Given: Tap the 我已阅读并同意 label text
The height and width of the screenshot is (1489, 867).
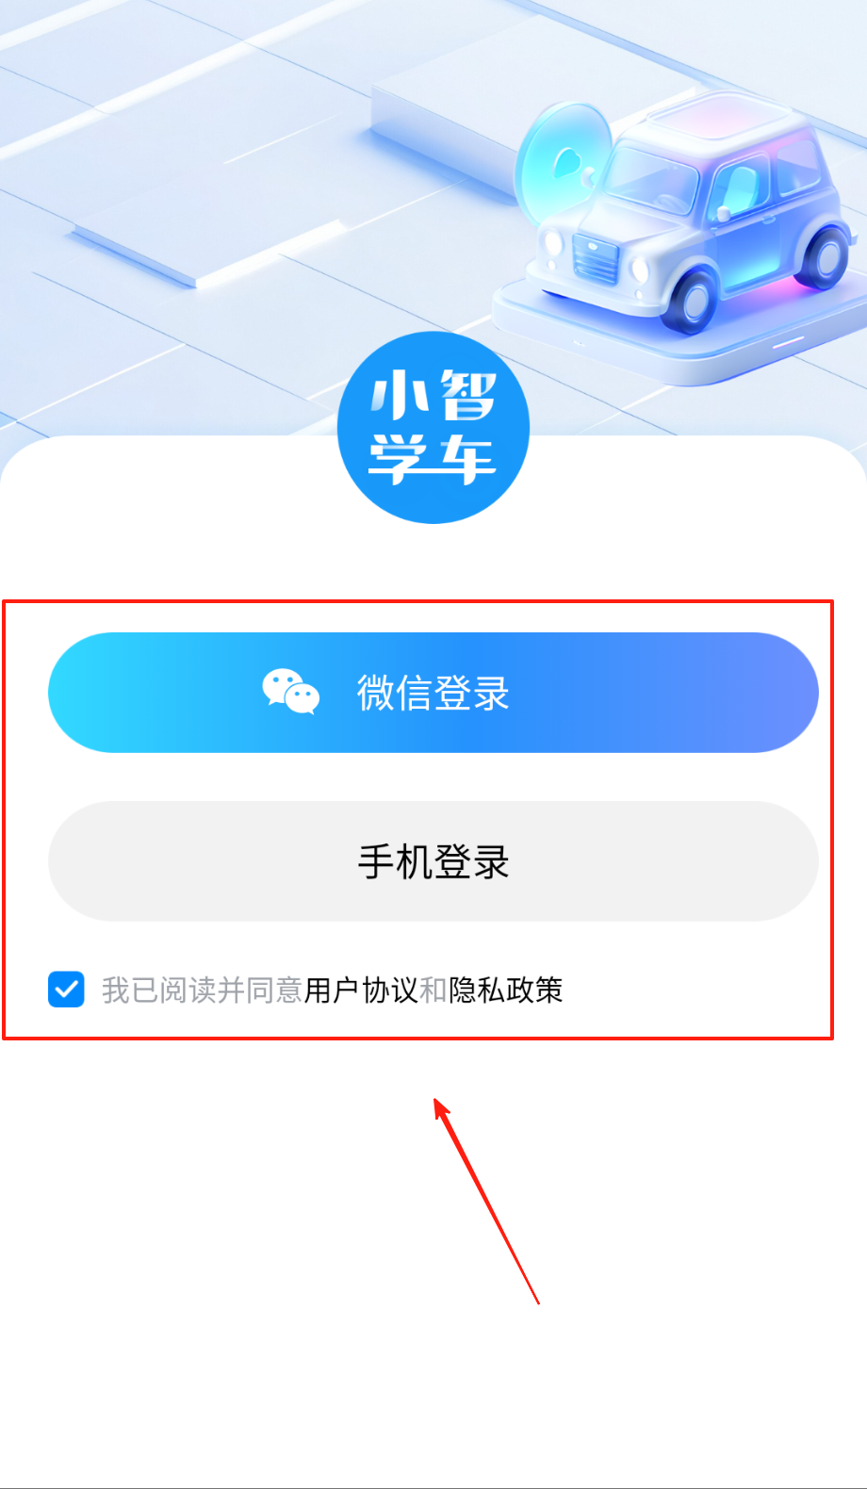Looking at the screenshot, I should click(202, 990).
